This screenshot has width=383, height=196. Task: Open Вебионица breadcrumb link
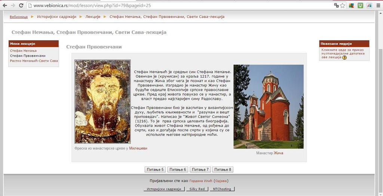click(x=19, y=17)
